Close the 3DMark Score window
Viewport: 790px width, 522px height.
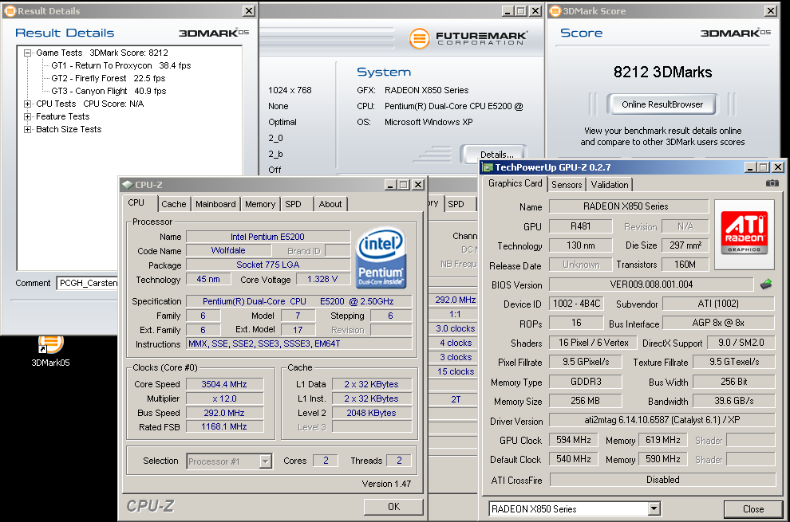771,10
